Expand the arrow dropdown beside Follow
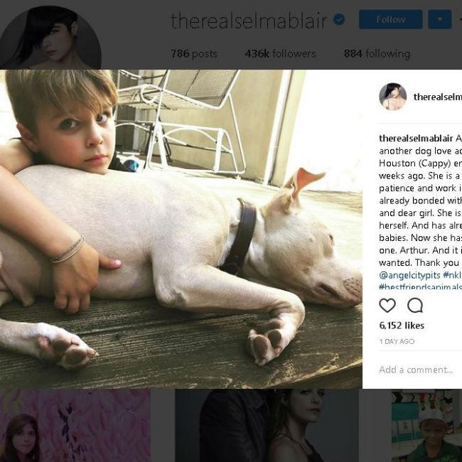Image resolution: width=462 pixels, height=462 pixels. pos(439,19)
